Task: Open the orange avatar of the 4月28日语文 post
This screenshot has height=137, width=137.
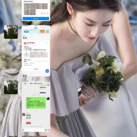Action: [25, 43]
